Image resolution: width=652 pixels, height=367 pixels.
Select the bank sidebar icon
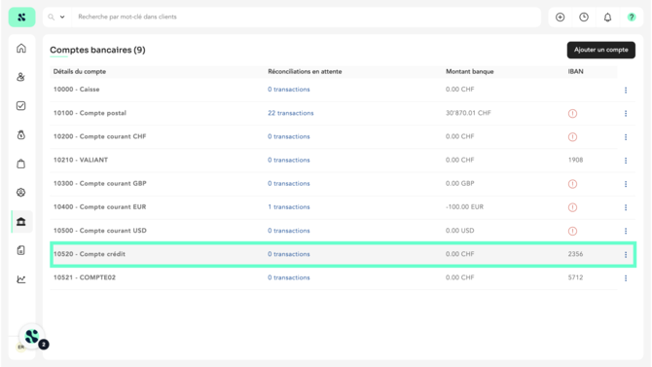(21, 221)
